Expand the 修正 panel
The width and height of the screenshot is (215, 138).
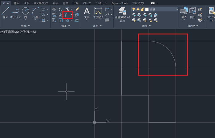[65, 26]
